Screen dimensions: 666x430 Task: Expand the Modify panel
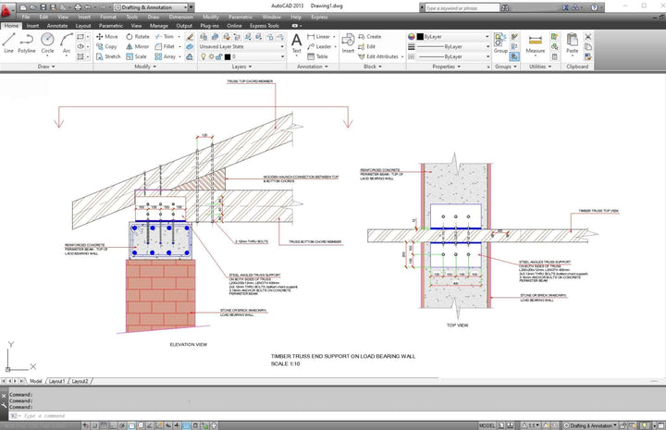pyautogui.click(x=145, y=67)
